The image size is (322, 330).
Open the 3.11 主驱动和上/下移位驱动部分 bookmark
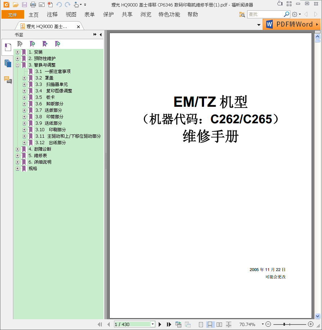pos(68,136)
